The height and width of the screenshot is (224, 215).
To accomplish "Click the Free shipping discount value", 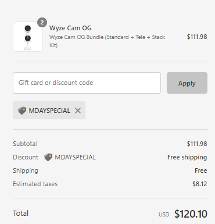I will tap(187, 157).
